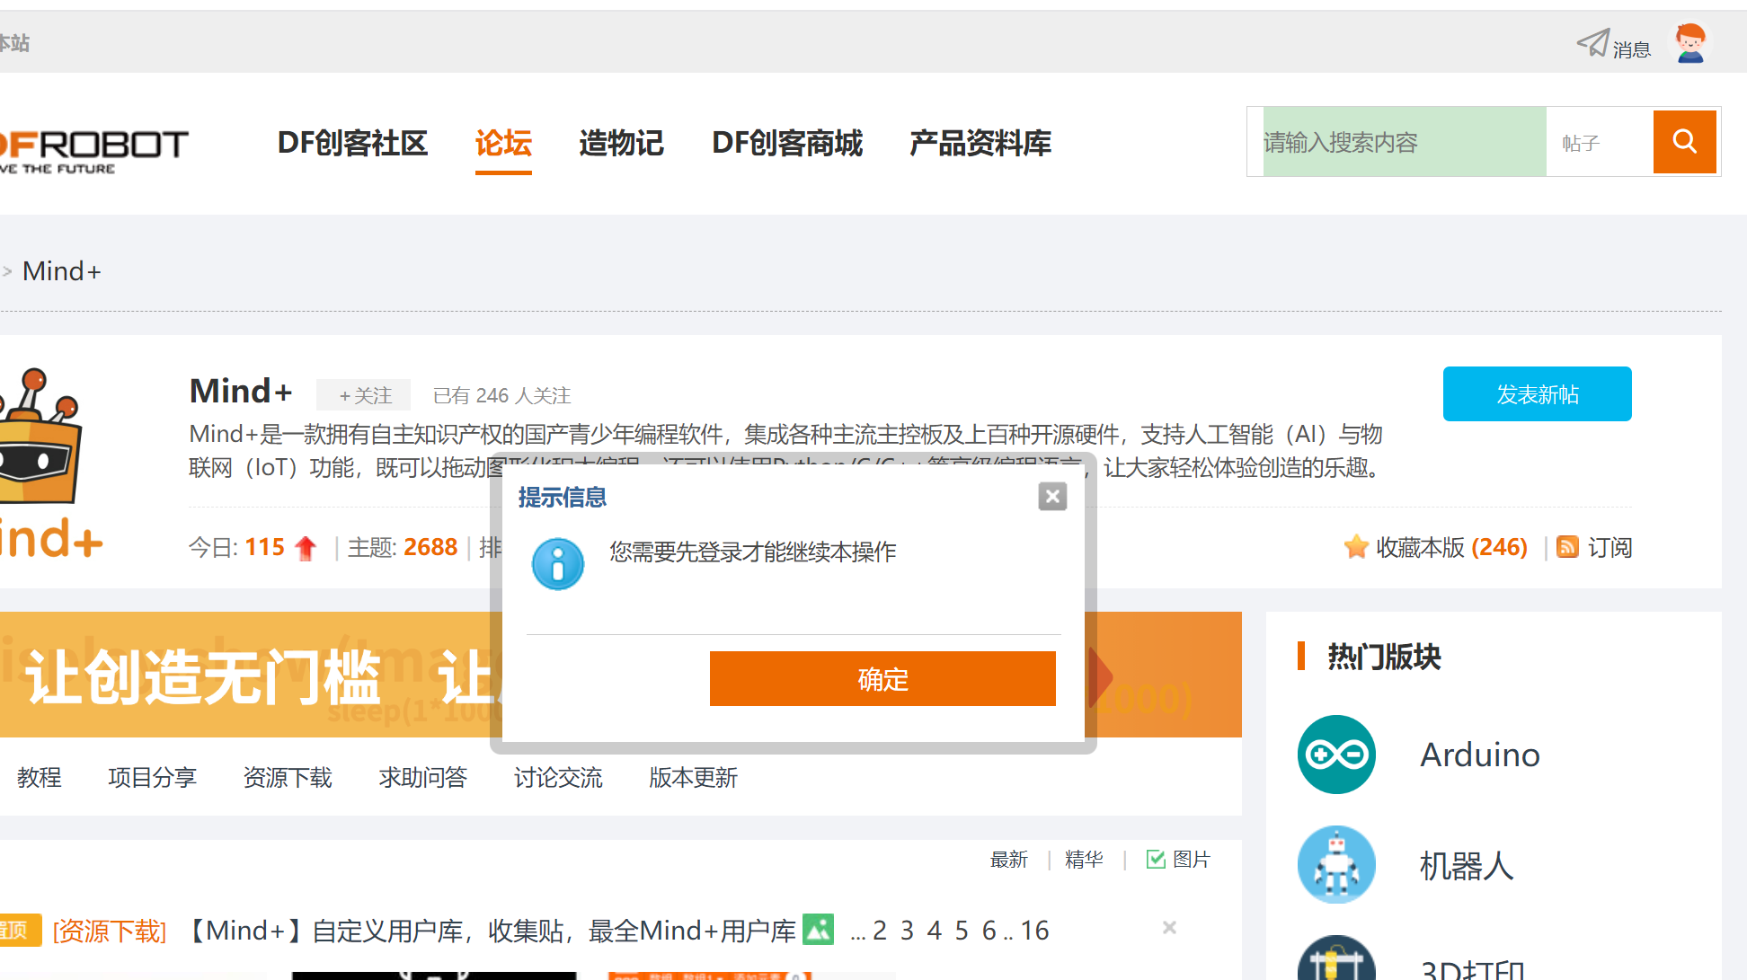The width and height of the screenshot is (1747, 980).
Task: Click the blue info icon in dialog
Action: tap(558, 563)
